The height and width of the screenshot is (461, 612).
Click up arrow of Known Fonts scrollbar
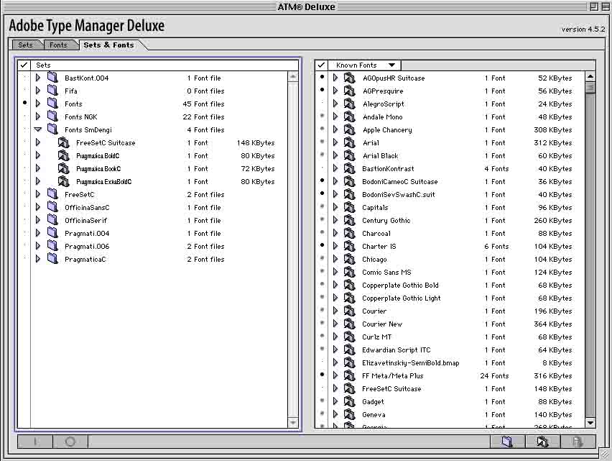(x=590, y=76)
